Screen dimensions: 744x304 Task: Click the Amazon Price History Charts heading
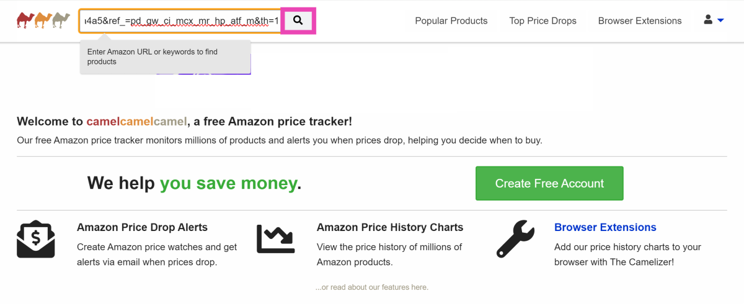390,227
